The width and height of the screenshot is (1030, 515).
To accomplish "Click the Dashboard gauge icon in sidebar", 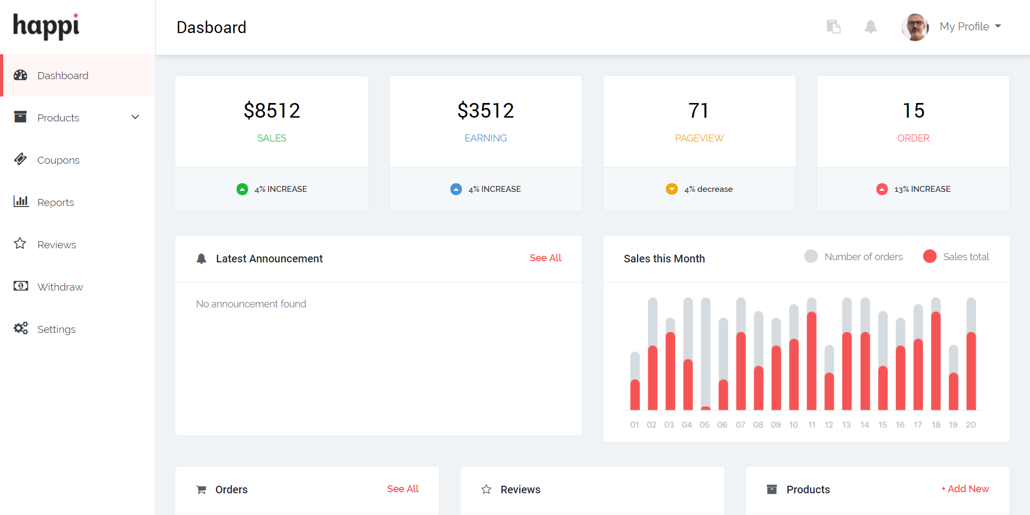I will pos(21,75).
